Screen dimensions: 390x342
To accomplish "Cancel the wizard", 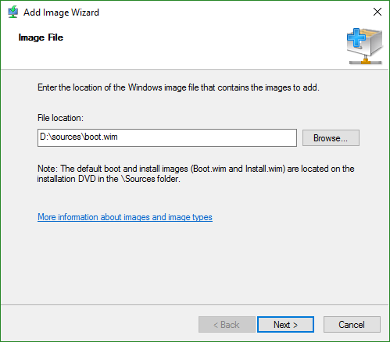I will 352,325.
